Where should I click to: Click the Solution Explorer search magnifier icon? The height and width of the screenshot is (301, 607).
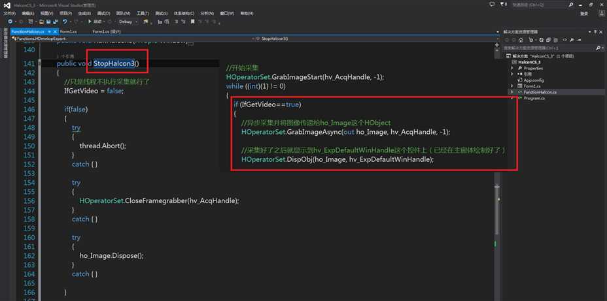pyautogui.click(x=598, y=48)
